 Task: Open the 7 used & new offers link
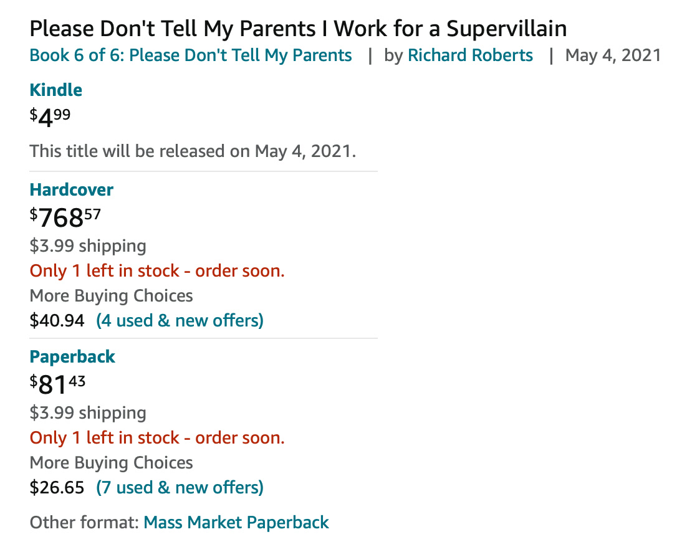180,488
